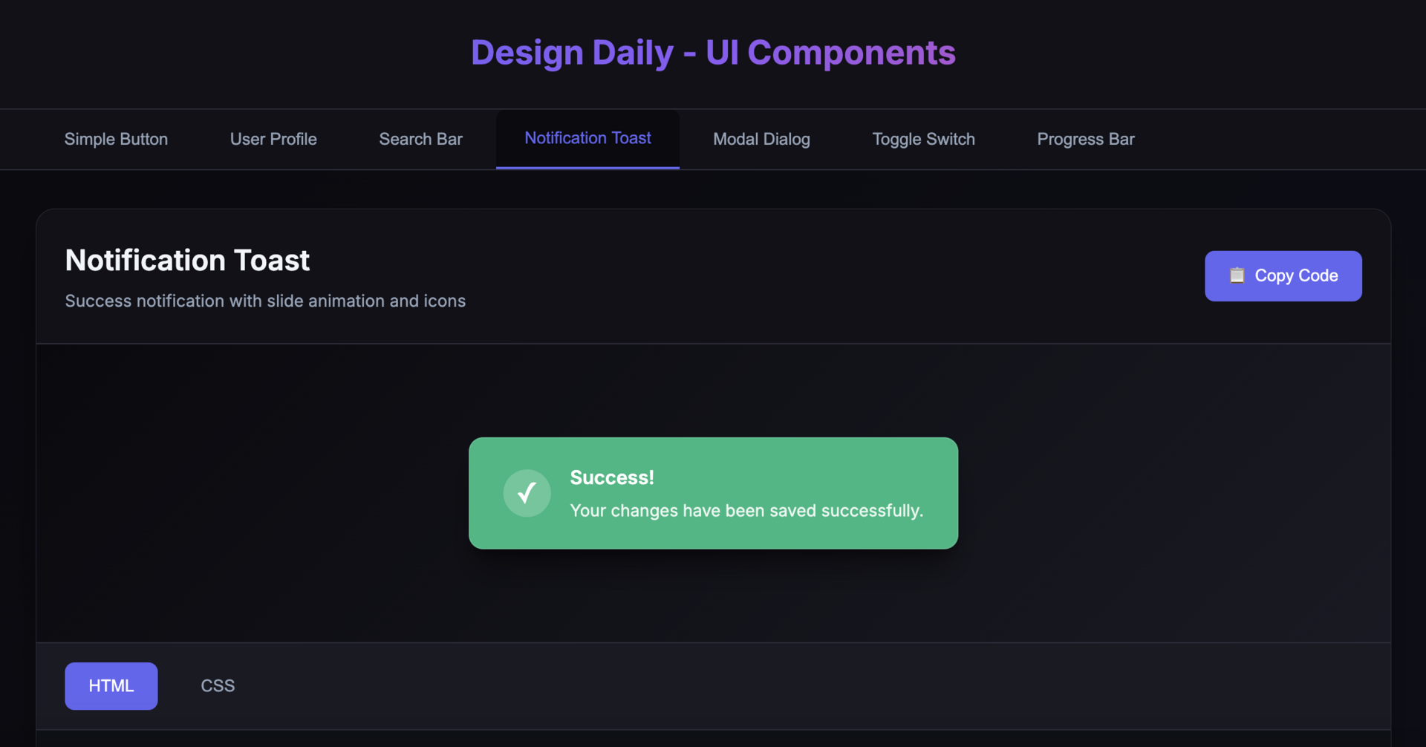Open the User Profile component
Screen dimensions: 1426x747
coord(273,139)
